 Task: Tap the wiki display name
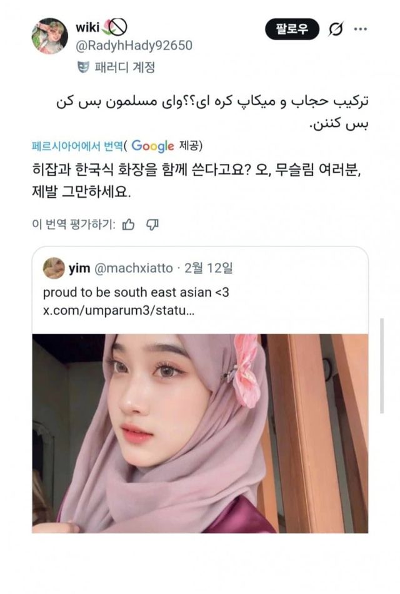click(x=87, y=28)
